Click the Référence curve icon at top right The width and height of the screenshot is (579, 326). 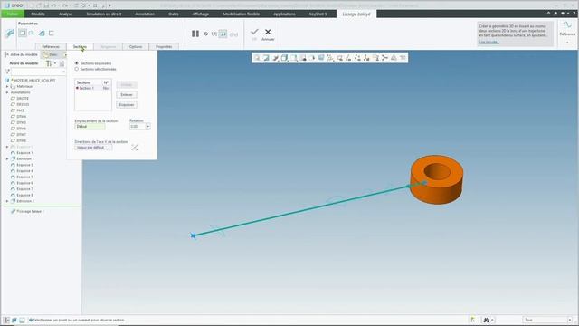567,25
